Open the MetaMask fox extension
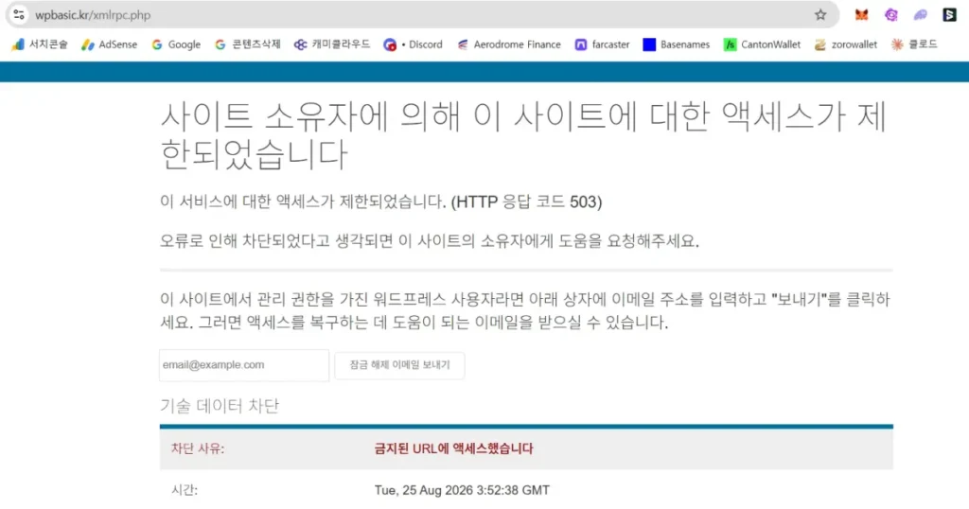This screenshot has height=509, width=969. pyautogui.click(x=861, y=15)
